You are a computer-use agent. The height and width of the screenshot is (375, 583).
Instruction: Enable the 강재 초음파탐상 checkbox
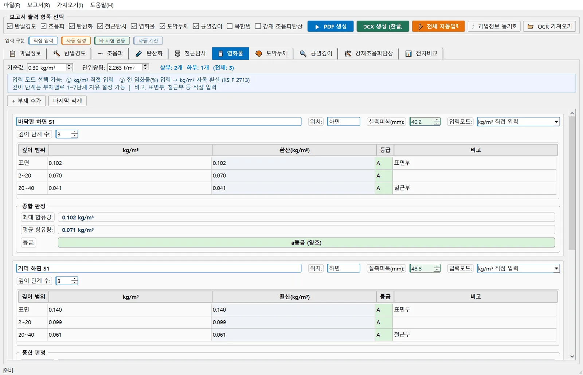coord(258,26)
